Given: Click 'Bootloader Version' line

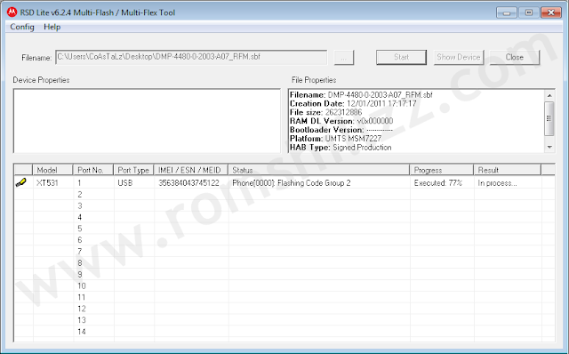Looking at the screenshot, I should [x=341, y=130].
